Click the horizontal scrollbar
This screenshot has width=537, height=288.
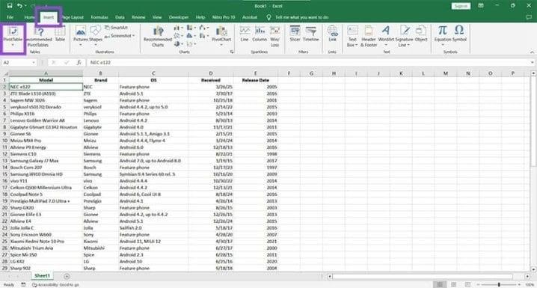click(423, 276)
